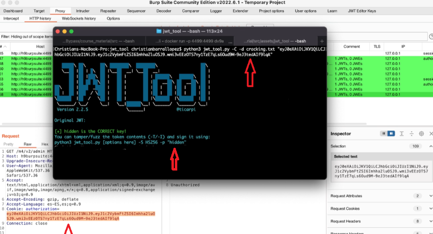Click the 109 selection count badge
Screen dimensions: 433x234
point(416,146)
